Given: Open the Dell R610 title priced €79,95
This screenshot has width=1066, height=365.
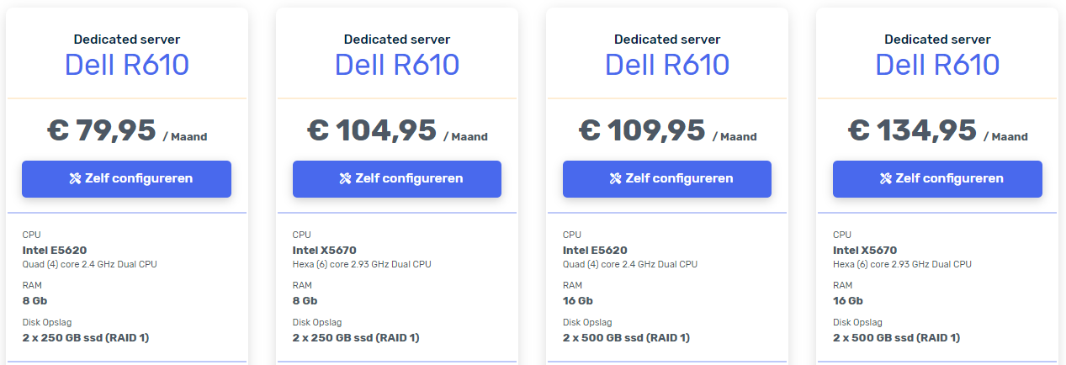Looking at the screenshot, I should [126, 65].
